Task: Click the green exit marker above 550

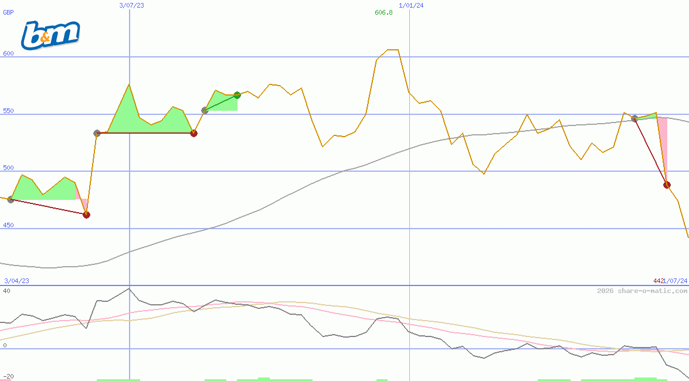Action: coord(237,95)
